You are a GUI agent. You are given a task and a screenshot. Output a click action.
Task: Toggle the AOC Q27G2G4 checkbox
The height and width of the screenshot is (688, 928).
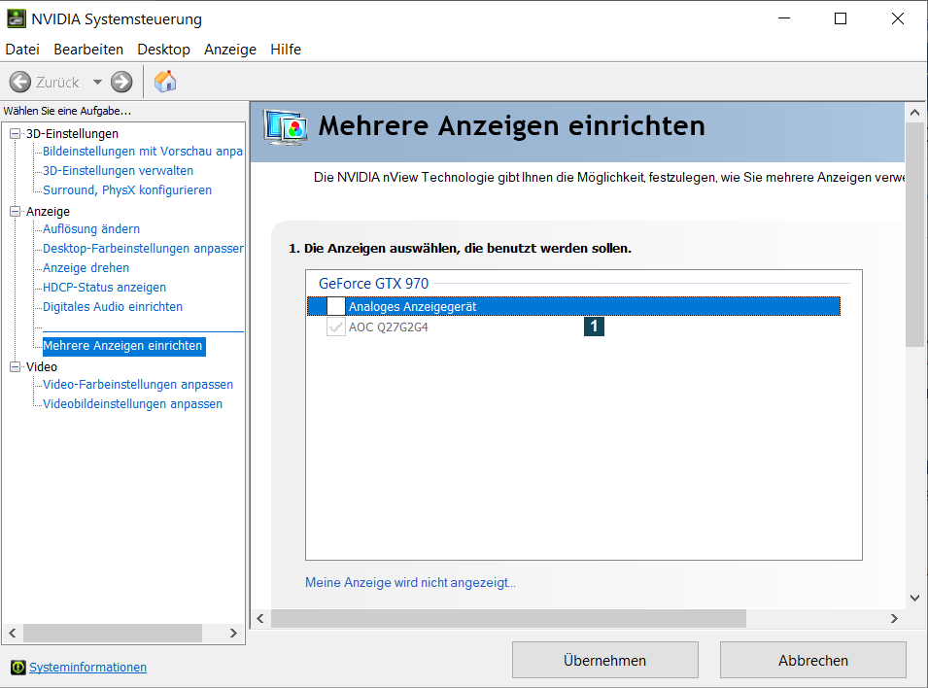coord(335,327)
